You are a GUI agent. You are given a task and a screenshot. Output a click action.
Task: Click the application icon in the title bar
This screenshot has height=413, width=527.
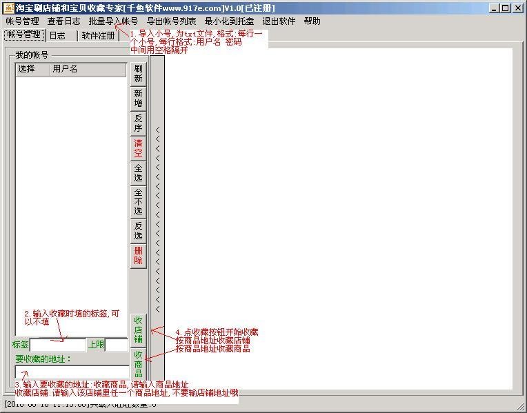[x=8, y=8]
